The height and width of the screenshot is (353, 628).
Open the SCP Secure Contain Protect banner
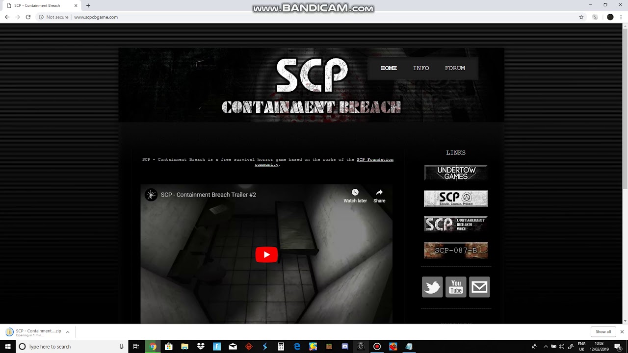tap(456, 199)
